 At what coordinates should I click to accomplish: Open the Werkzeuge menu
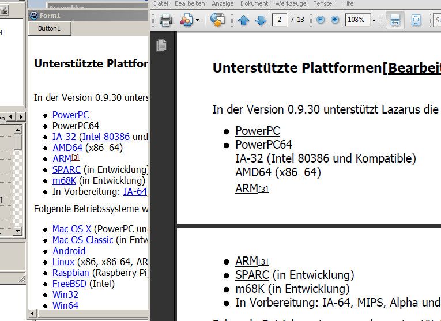click(x=291, y=3)
